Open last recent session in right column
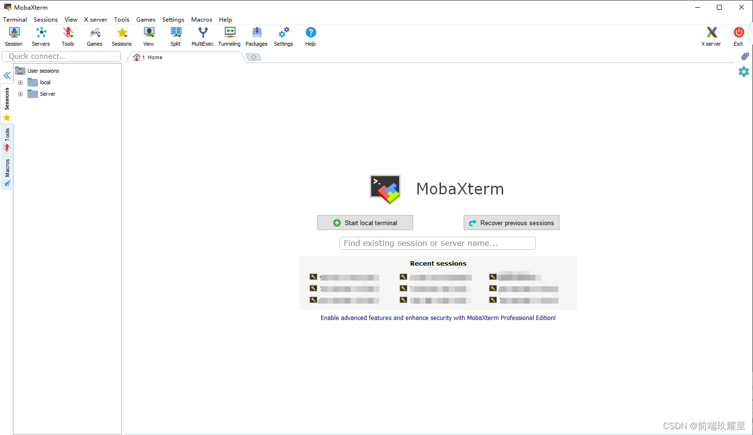Viewport: 753px width, 435px height. pos(524,300)
